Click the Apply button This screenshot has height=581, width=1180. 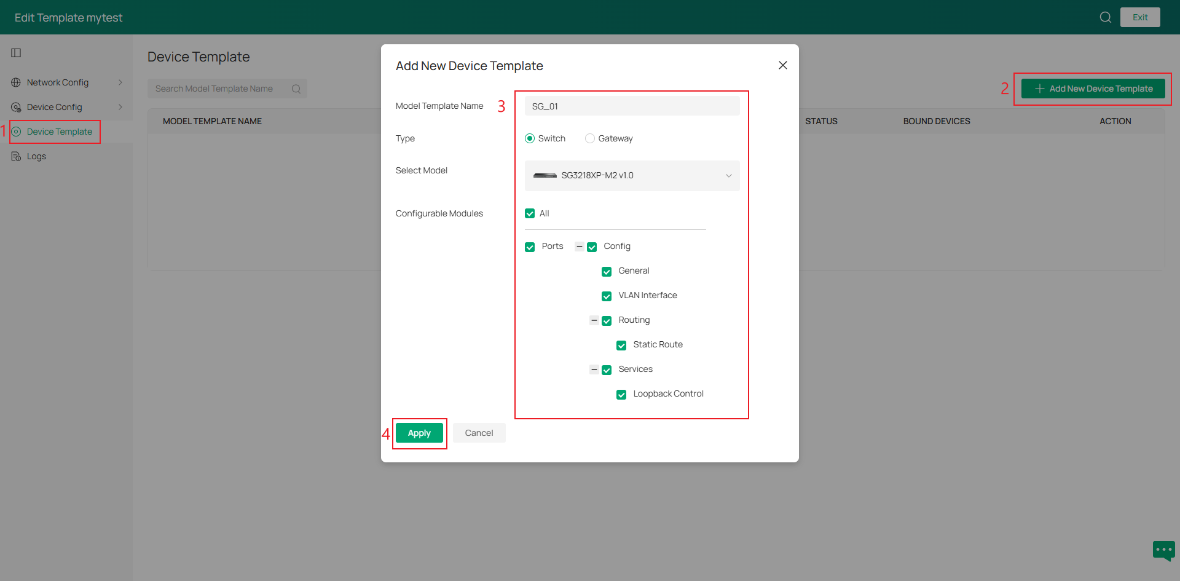click(419, 433)
